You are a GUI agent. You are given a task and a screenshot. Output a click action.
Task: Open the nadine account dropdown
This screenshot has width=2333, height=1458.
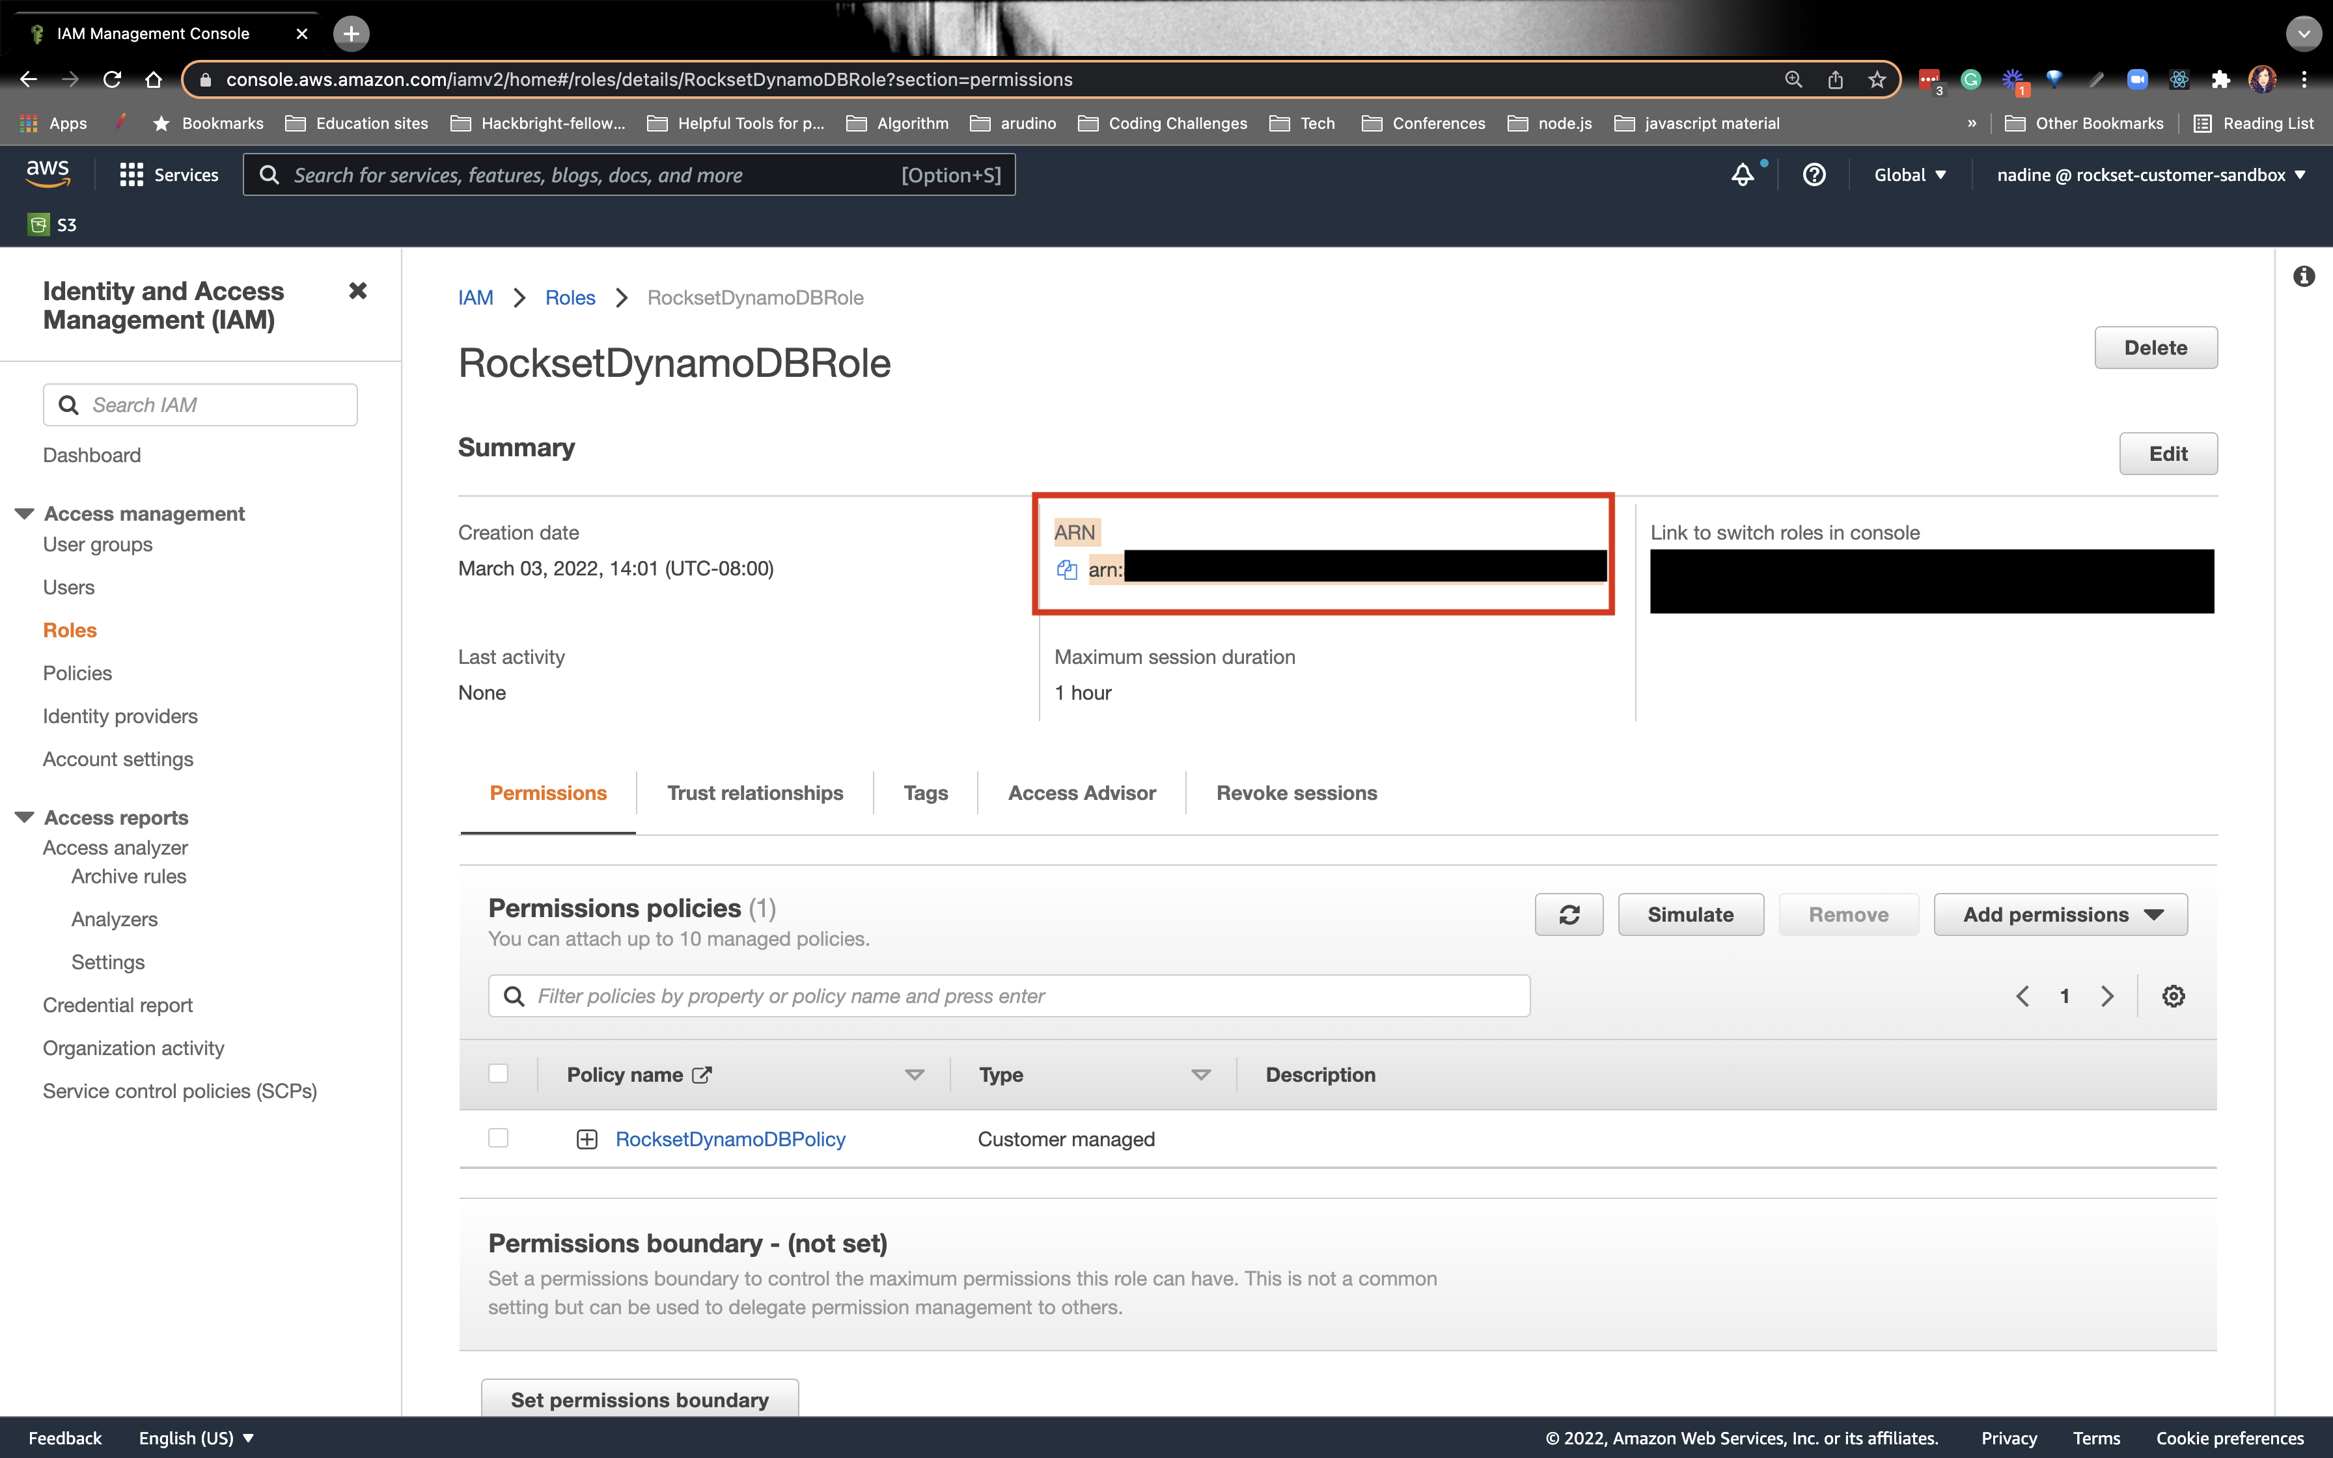click(x=2151, y=174)
